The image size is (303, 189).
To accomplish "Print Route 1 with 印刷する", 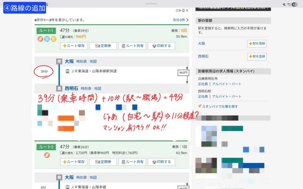I will click(161, 46).
